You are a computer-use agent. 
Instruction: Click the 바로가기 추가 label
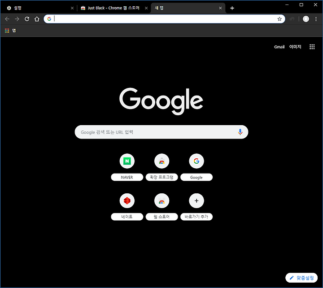[x=196, y=217]
